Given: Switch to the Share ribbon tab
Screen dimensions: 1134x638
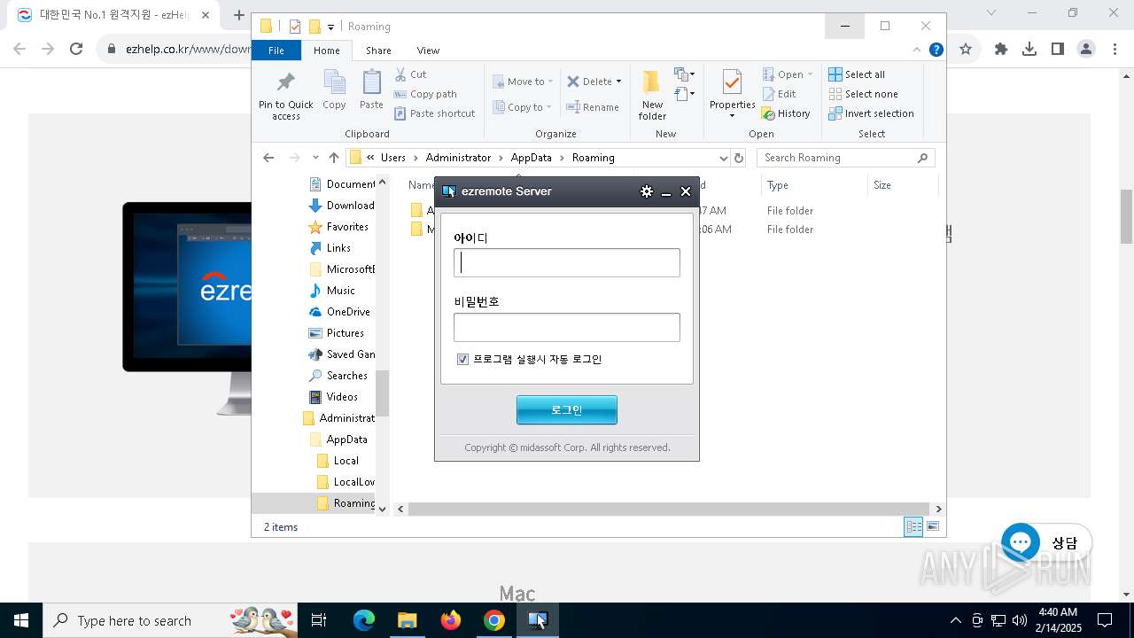Looking at the screenshot, I should [378, 51].
